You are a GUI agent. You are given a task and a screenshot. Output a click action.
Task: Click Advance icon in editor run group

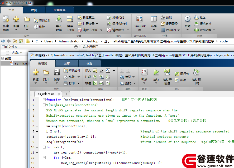click(x=177, y=80)
